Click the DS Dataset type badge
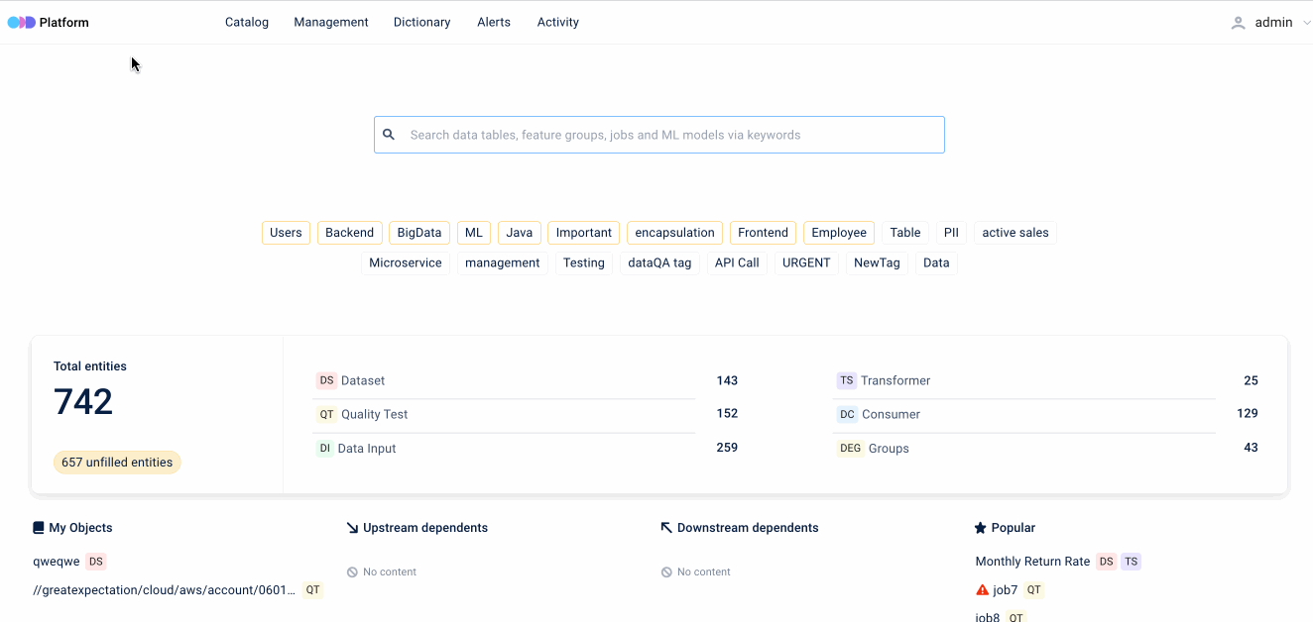 pos(326,380)
